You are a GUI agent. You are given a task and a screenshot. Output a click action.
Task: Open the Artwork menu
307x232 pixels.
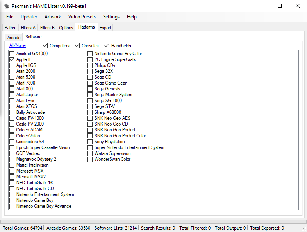(53, 17)
